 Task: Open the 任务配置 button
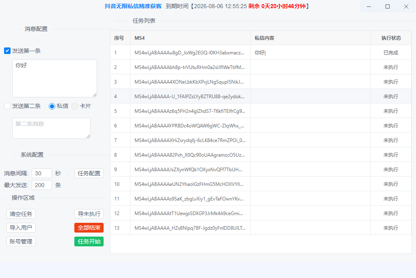[x=89, y=173]
